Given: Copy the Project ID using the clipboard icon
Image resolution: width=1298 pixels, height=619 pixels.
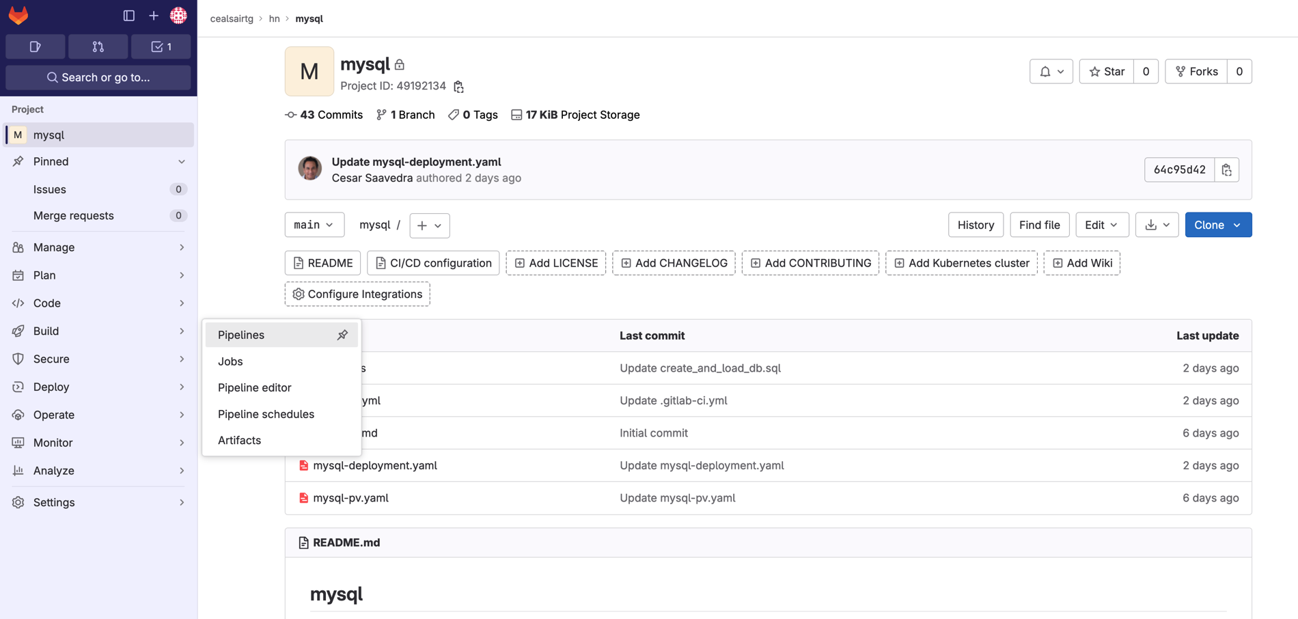Looking at the screenshot, I should (458, 87).
